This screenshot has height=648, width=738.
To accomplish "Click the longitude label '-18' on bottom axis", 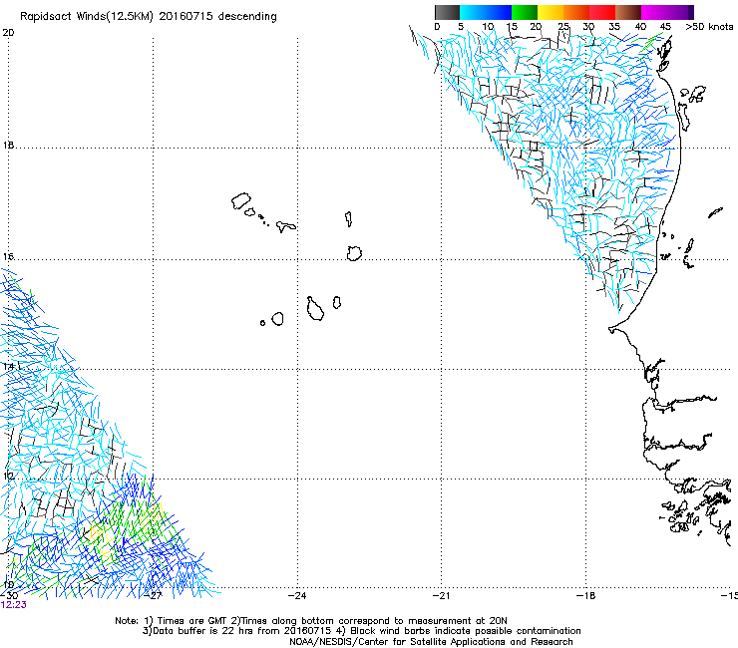I will (x=586, y=596).
